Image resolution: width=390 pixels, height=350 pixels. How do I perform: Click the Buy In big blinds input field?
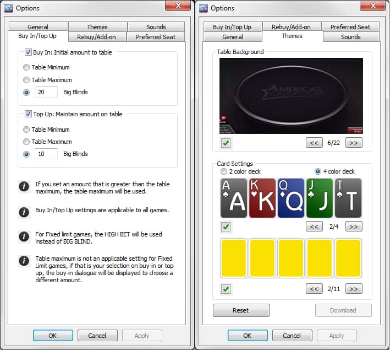coord(46,92)
